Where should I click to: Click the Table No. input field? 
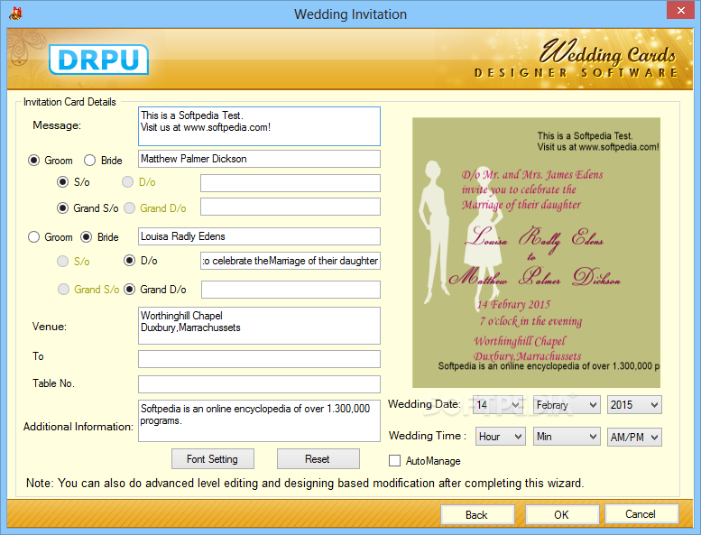(259, 384)
